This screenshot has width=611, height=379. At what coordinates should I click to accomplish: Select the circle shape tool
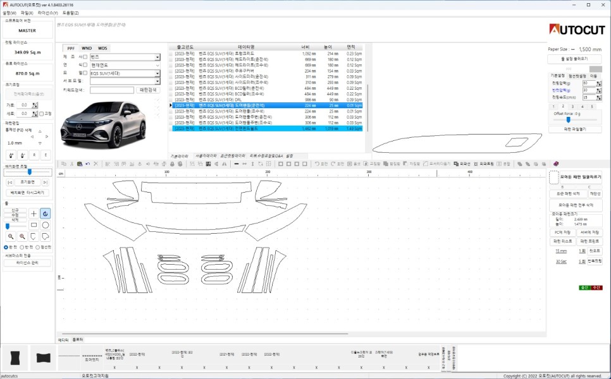45,225
